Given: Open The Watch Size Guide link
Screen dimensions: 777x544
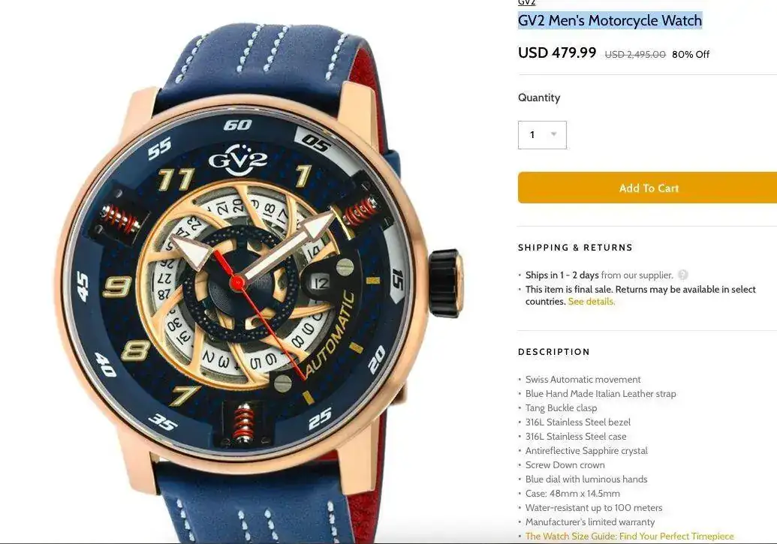Looking at the screenshot, I should [629, 536].
